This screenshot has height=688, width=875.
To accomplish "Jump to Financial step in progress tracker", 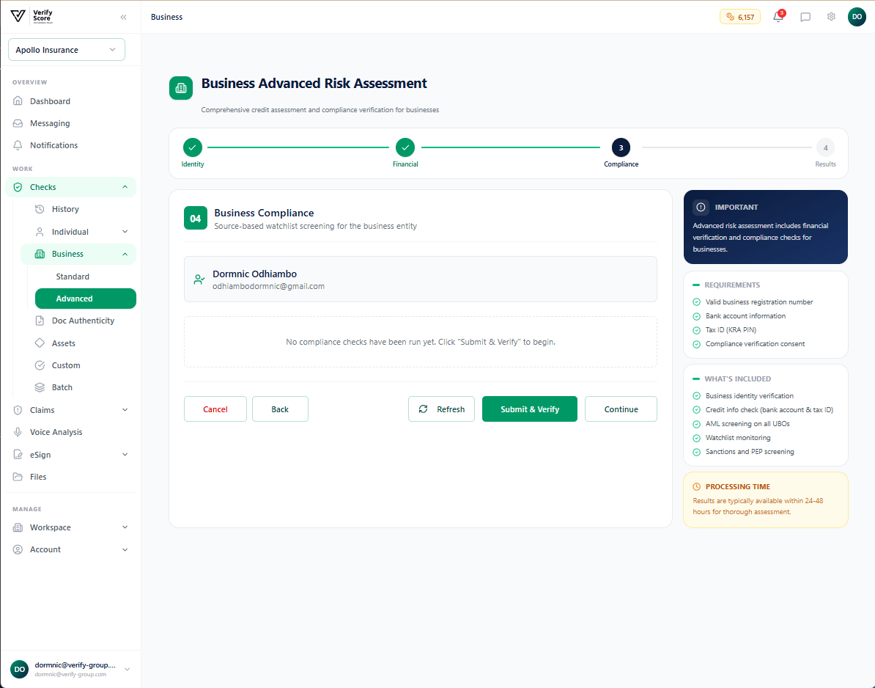I will 405,148.
